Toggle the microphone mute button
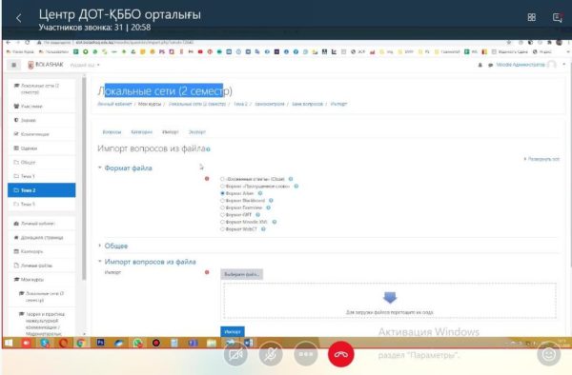The width and height of the screenshot is (572, 375). pyautogui.click(x=271, y=354)
